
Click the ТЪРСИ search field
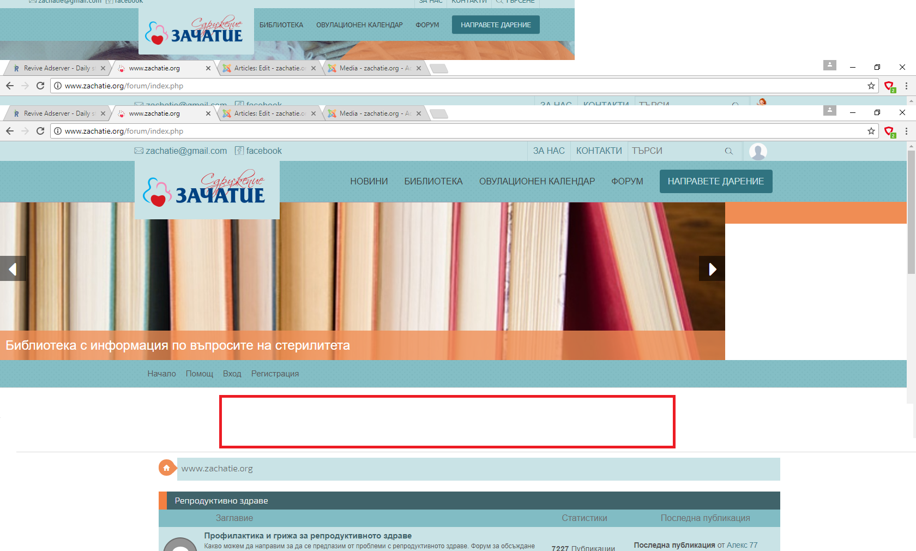[676, 151]
